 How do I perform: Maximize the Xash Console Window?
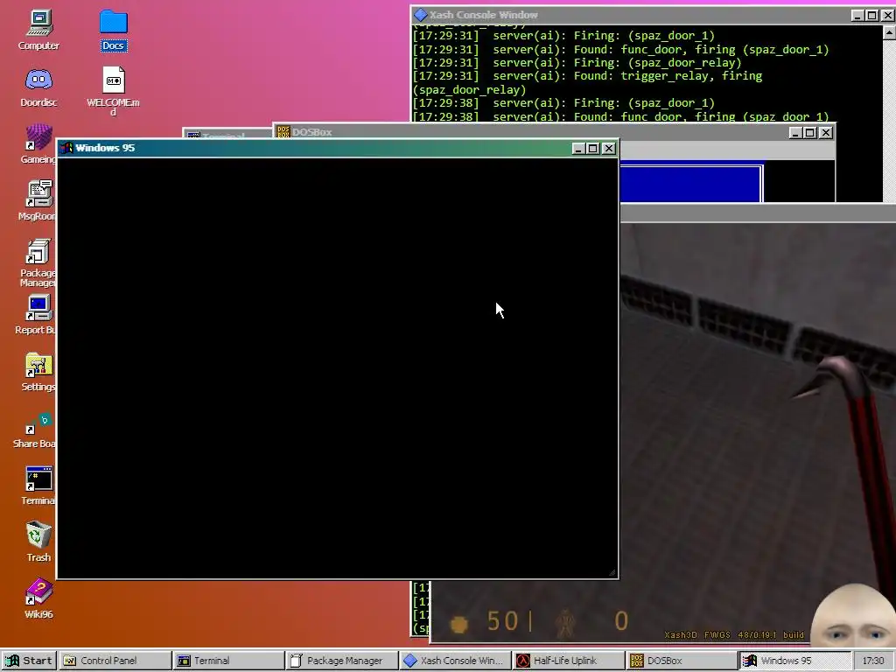coord(872,16)
